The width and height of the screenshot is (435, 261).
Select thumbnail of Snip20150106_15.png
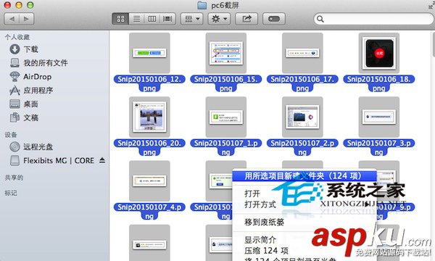226,53
